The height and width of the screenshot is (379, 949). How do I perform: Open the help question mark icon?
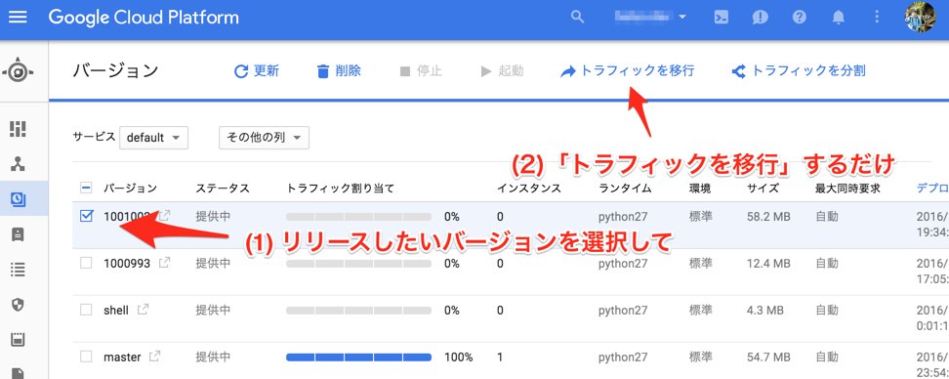800,17
